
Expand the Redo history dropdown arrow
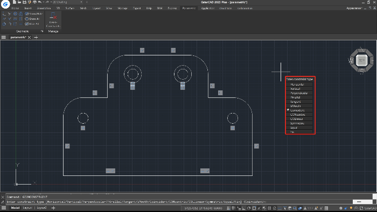click(x=51, y=2)
